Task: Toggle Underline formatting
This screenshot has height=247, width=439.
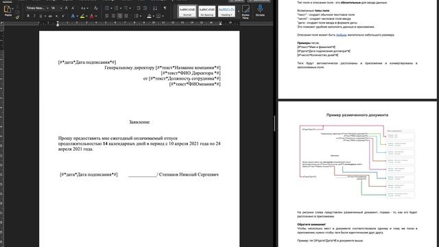Action: pyautogui.click(x=40, y=16)
